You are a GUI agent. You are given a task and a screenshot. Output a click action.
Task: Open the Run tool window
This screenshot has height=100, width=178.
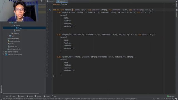6,96
